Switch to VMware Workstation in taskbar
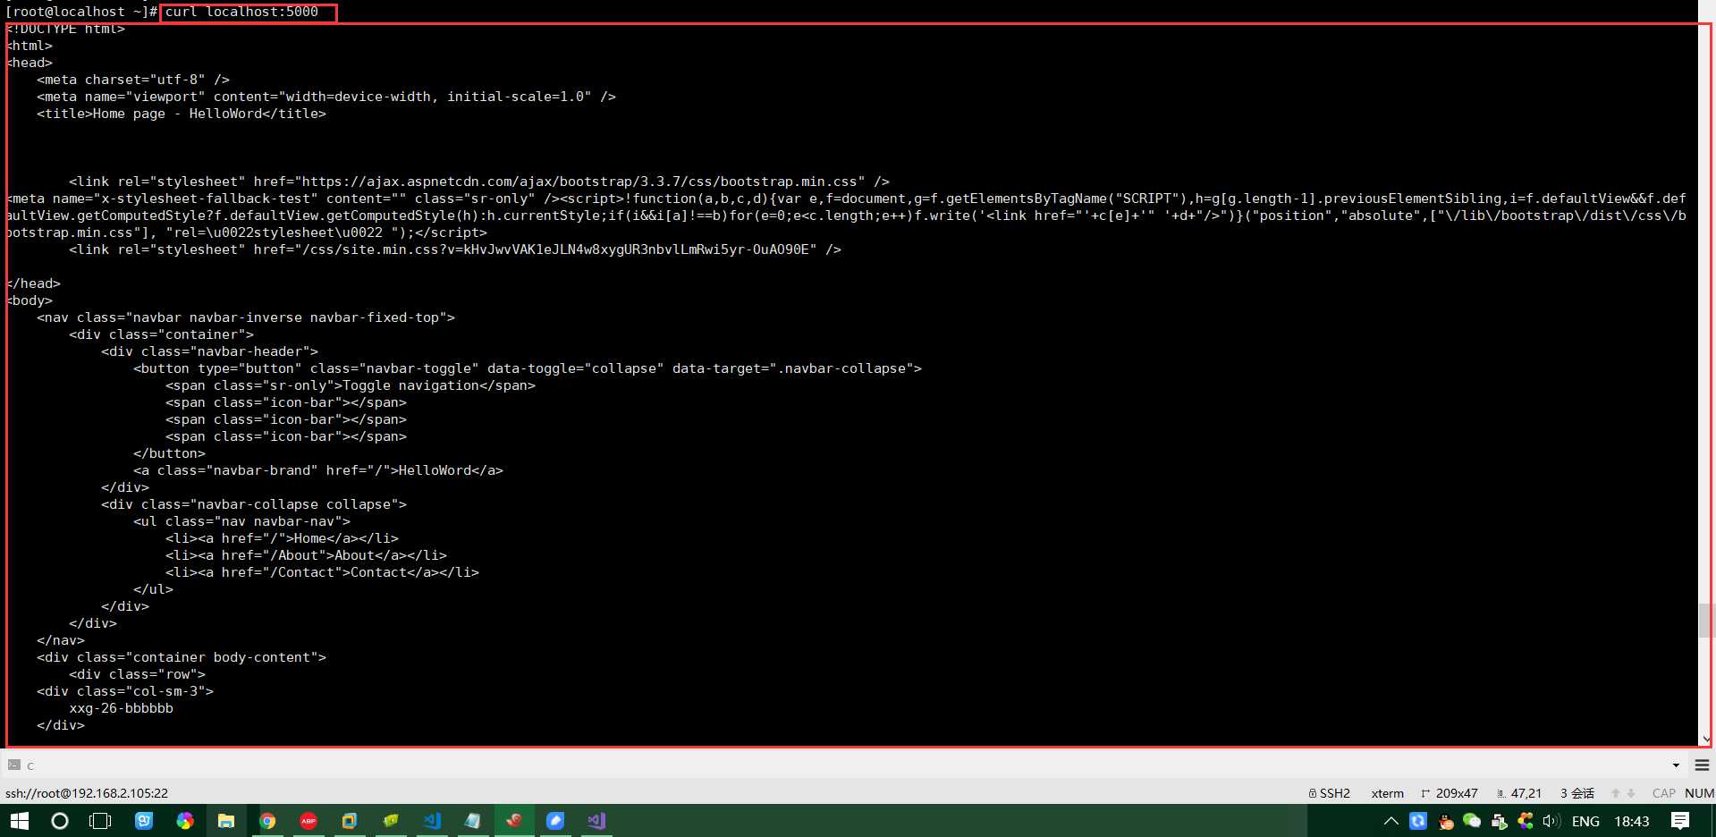The image size is (1716, 837). tap(350, 821)
